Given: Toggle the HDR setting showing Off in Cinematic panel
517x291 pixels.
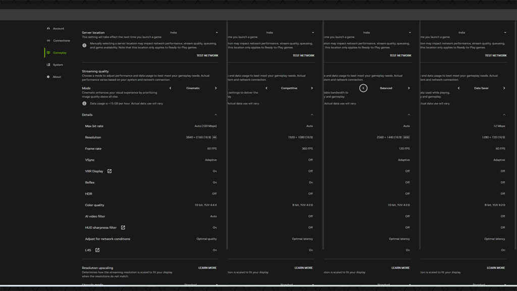Looking at the screenshot, I should (214, 194).
